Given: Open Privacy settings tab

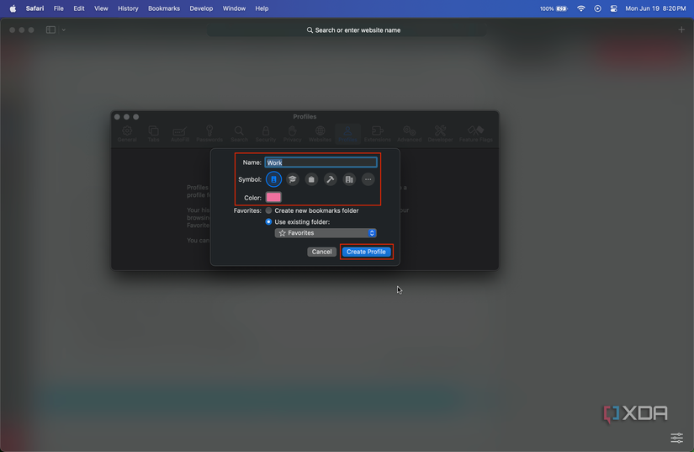Looking at the screenshot, I should click(x=292, y=134).
